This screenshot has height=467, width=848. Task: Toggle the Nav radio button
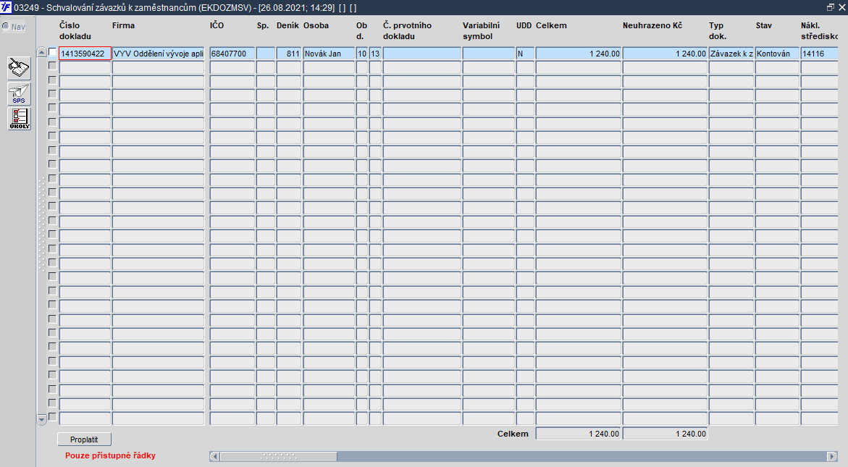pyautogui.click(x=6, y=27)
